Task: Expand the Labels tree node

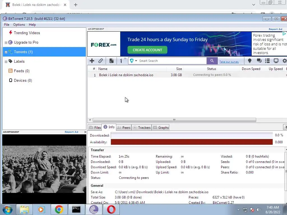Action: [x=6, y=62]
